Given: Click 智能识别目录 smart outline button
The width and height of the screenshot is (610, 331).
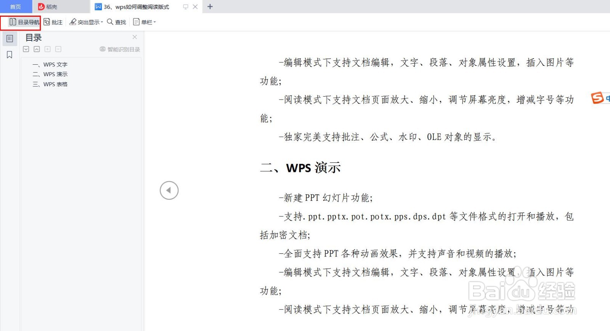Looking at the screenshot, I should pos(120,49).
